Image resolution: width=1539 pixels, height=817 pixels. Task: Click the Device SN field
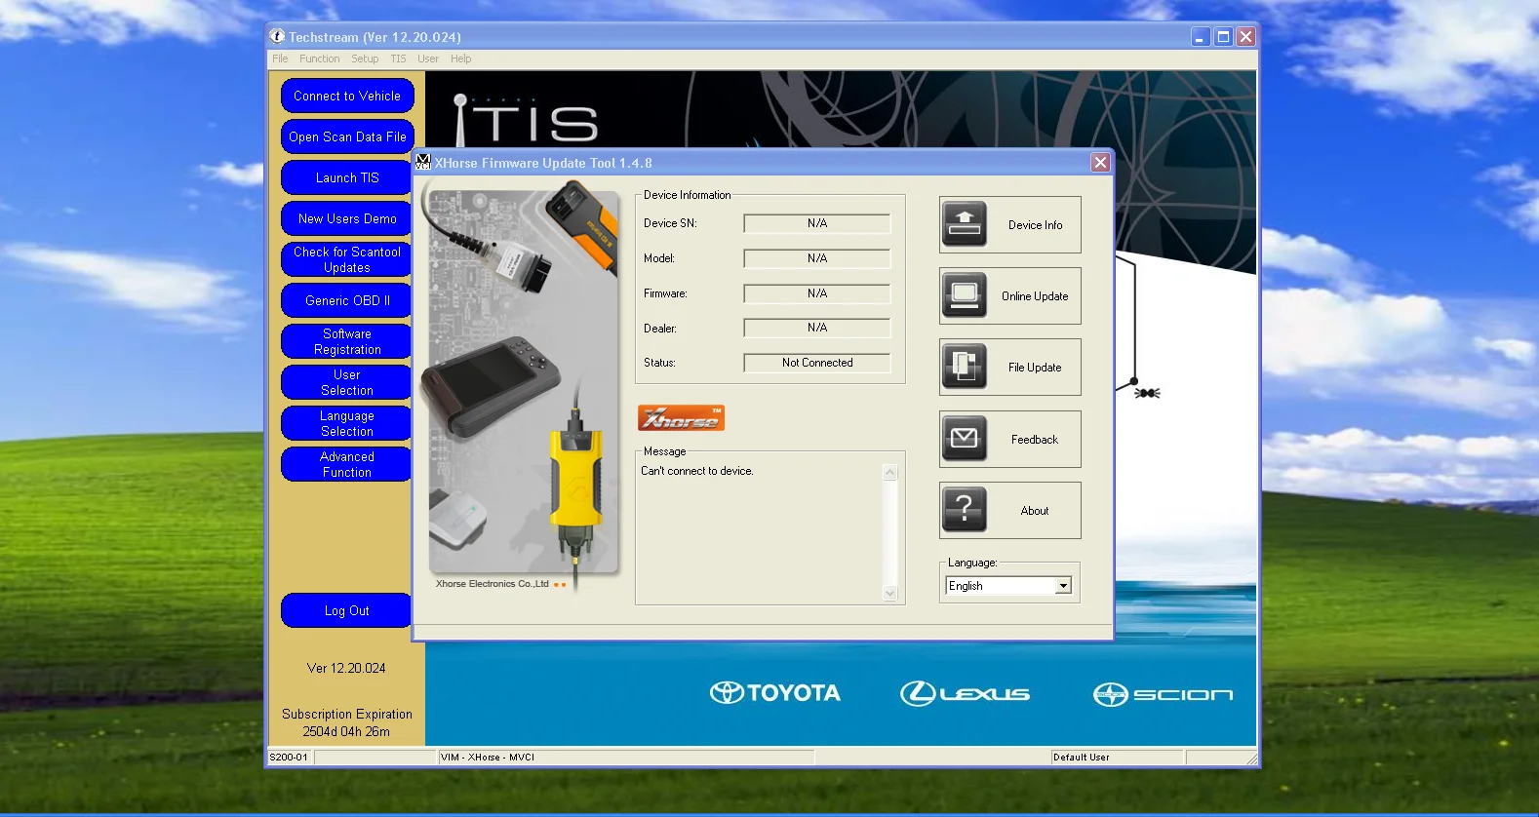point(816,223)
